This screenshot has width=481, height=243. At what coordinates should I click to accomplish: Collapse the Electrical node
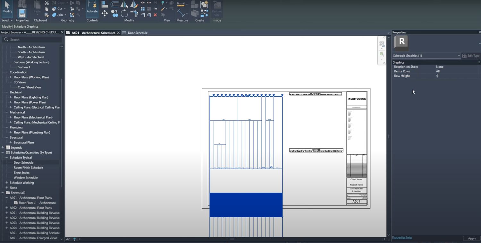(6, 92)
